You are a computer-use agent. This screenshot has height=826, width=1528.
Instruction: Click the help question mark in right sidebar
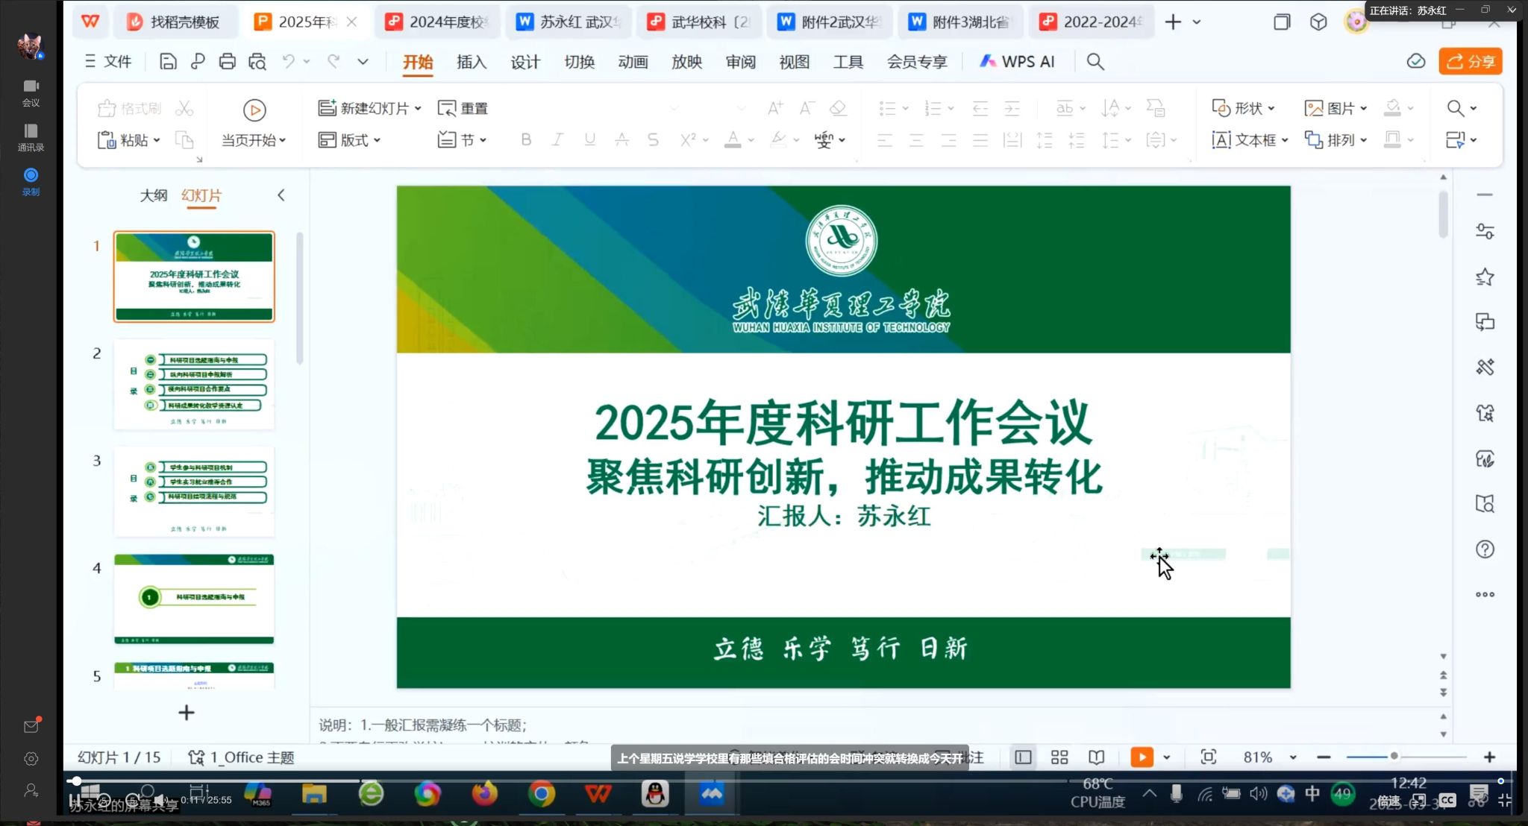pyautogui.click(x=1485, y=549)
